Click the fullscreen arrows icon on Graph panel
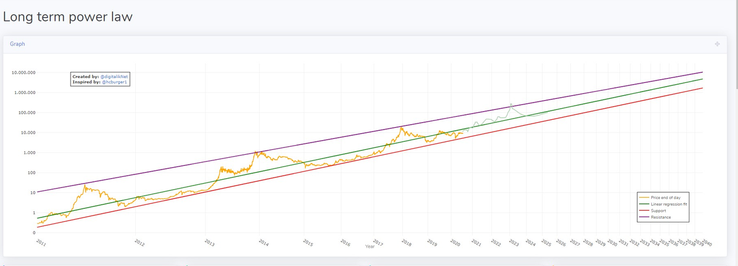The height and width of the screenshot is (266, 738). pyautogui.click(x=717, y=44)
